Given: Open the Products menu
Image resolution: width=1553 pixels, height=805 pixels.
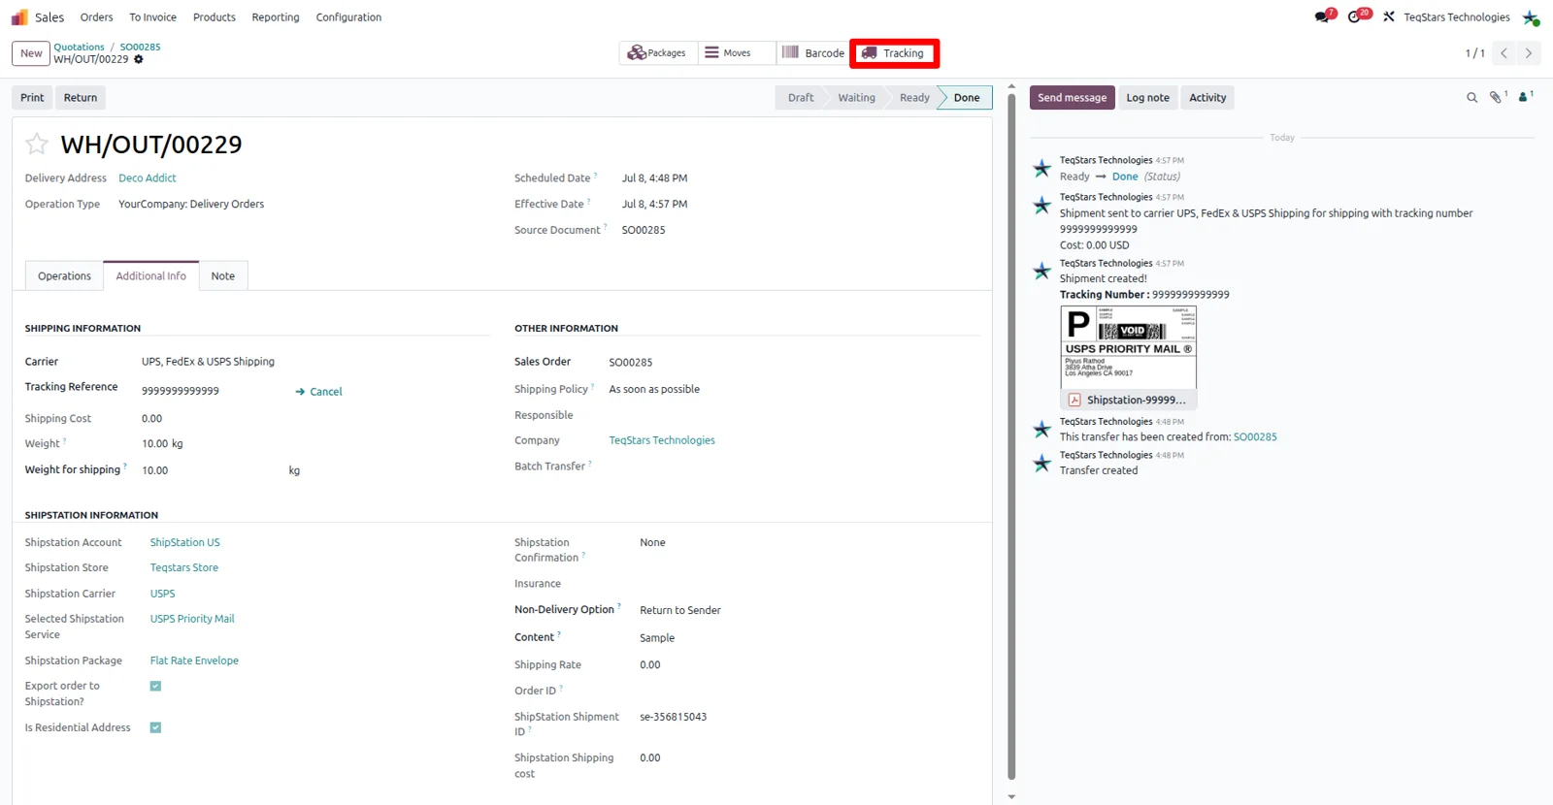Looking at the screenshot, I should click(x=214, y=17).
